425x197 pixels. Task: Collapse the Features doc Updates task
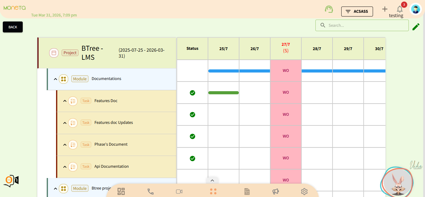click(x=65, y=123)
